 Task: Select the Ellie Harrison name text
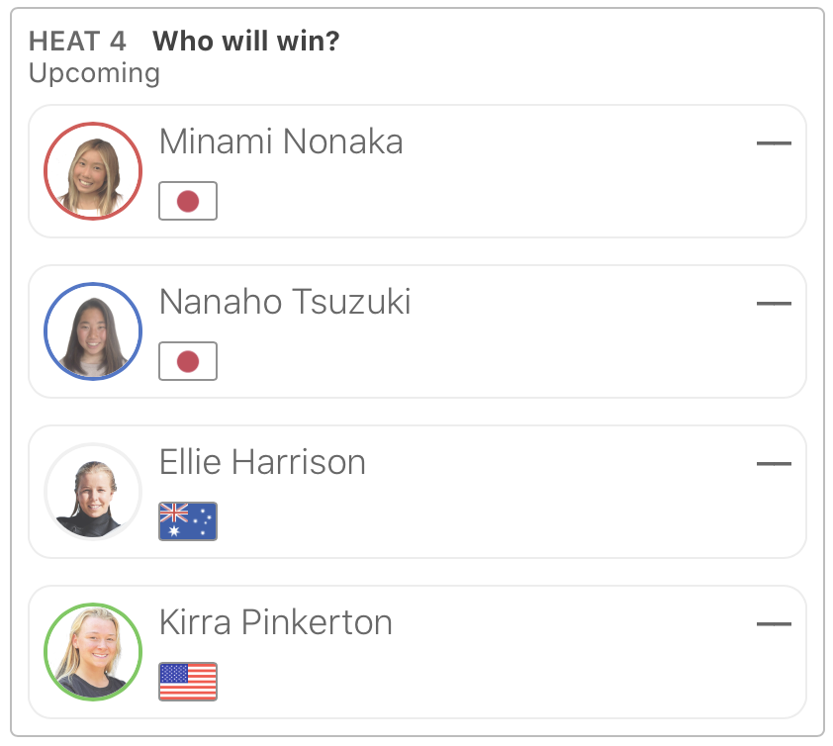262,463
